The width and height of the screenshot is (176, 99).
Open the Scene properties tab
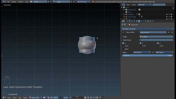pyautogui.click(x=132, y=21)
